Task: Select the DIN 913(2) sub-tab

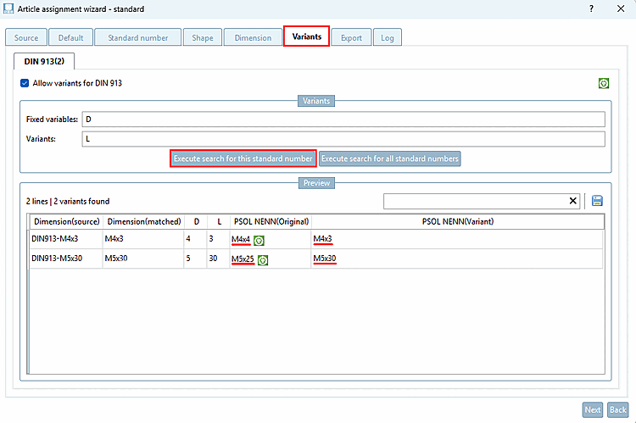Action: click(x=44, y=61)
